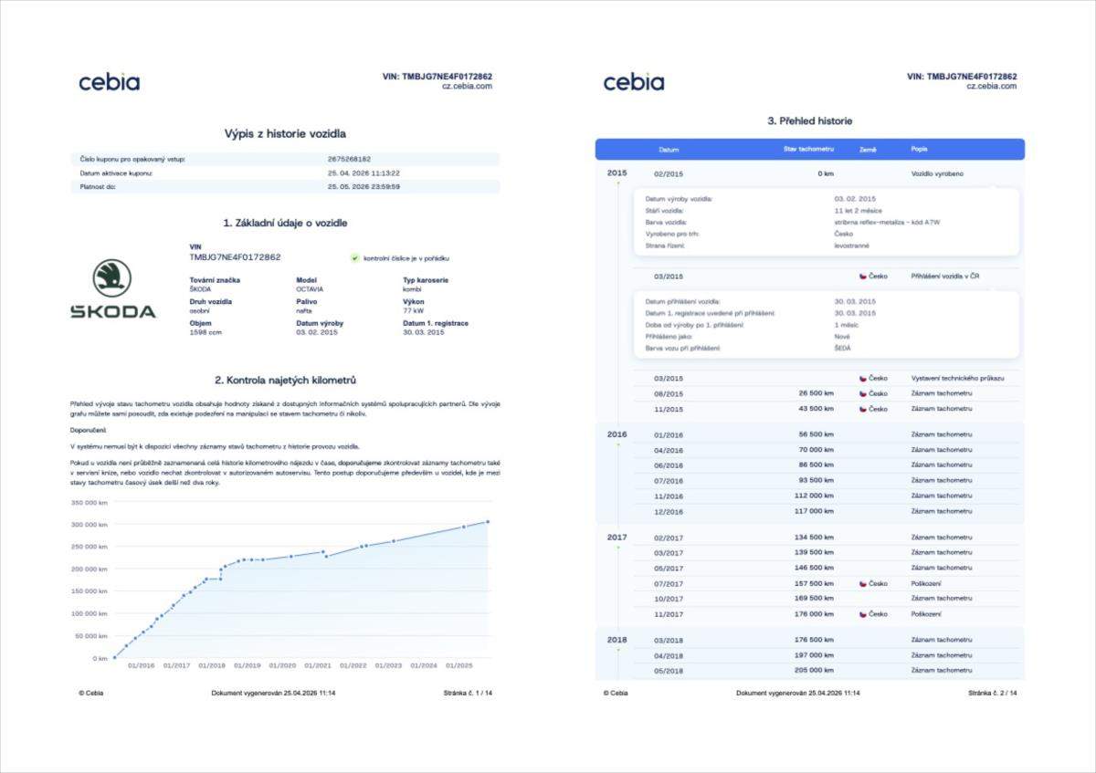Click the Czech flag beside Přihlášení vozidla v ČR
The height and width of the screenshot is (773, 1096).
click(x=862, y=276)
